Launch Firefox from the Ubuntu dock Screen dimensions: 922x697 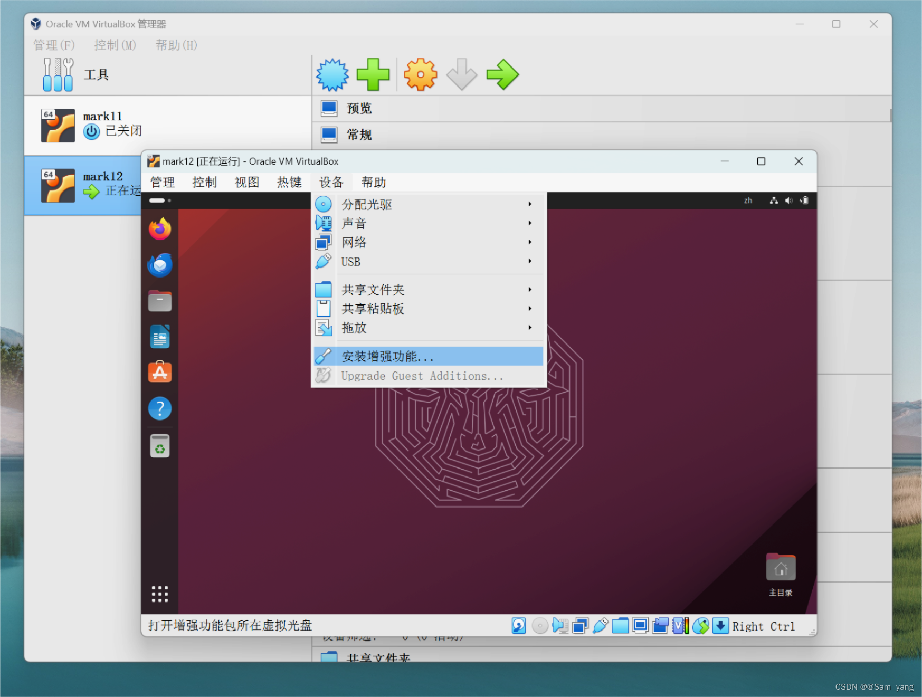tap(160, 229)
